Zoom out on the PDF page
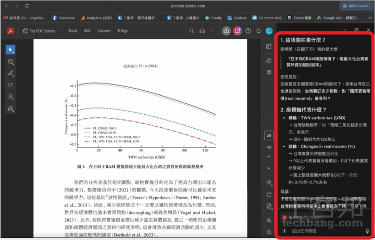Image resolution: width=375 pixels, height=240 pixels. click(x=269, y=232)
